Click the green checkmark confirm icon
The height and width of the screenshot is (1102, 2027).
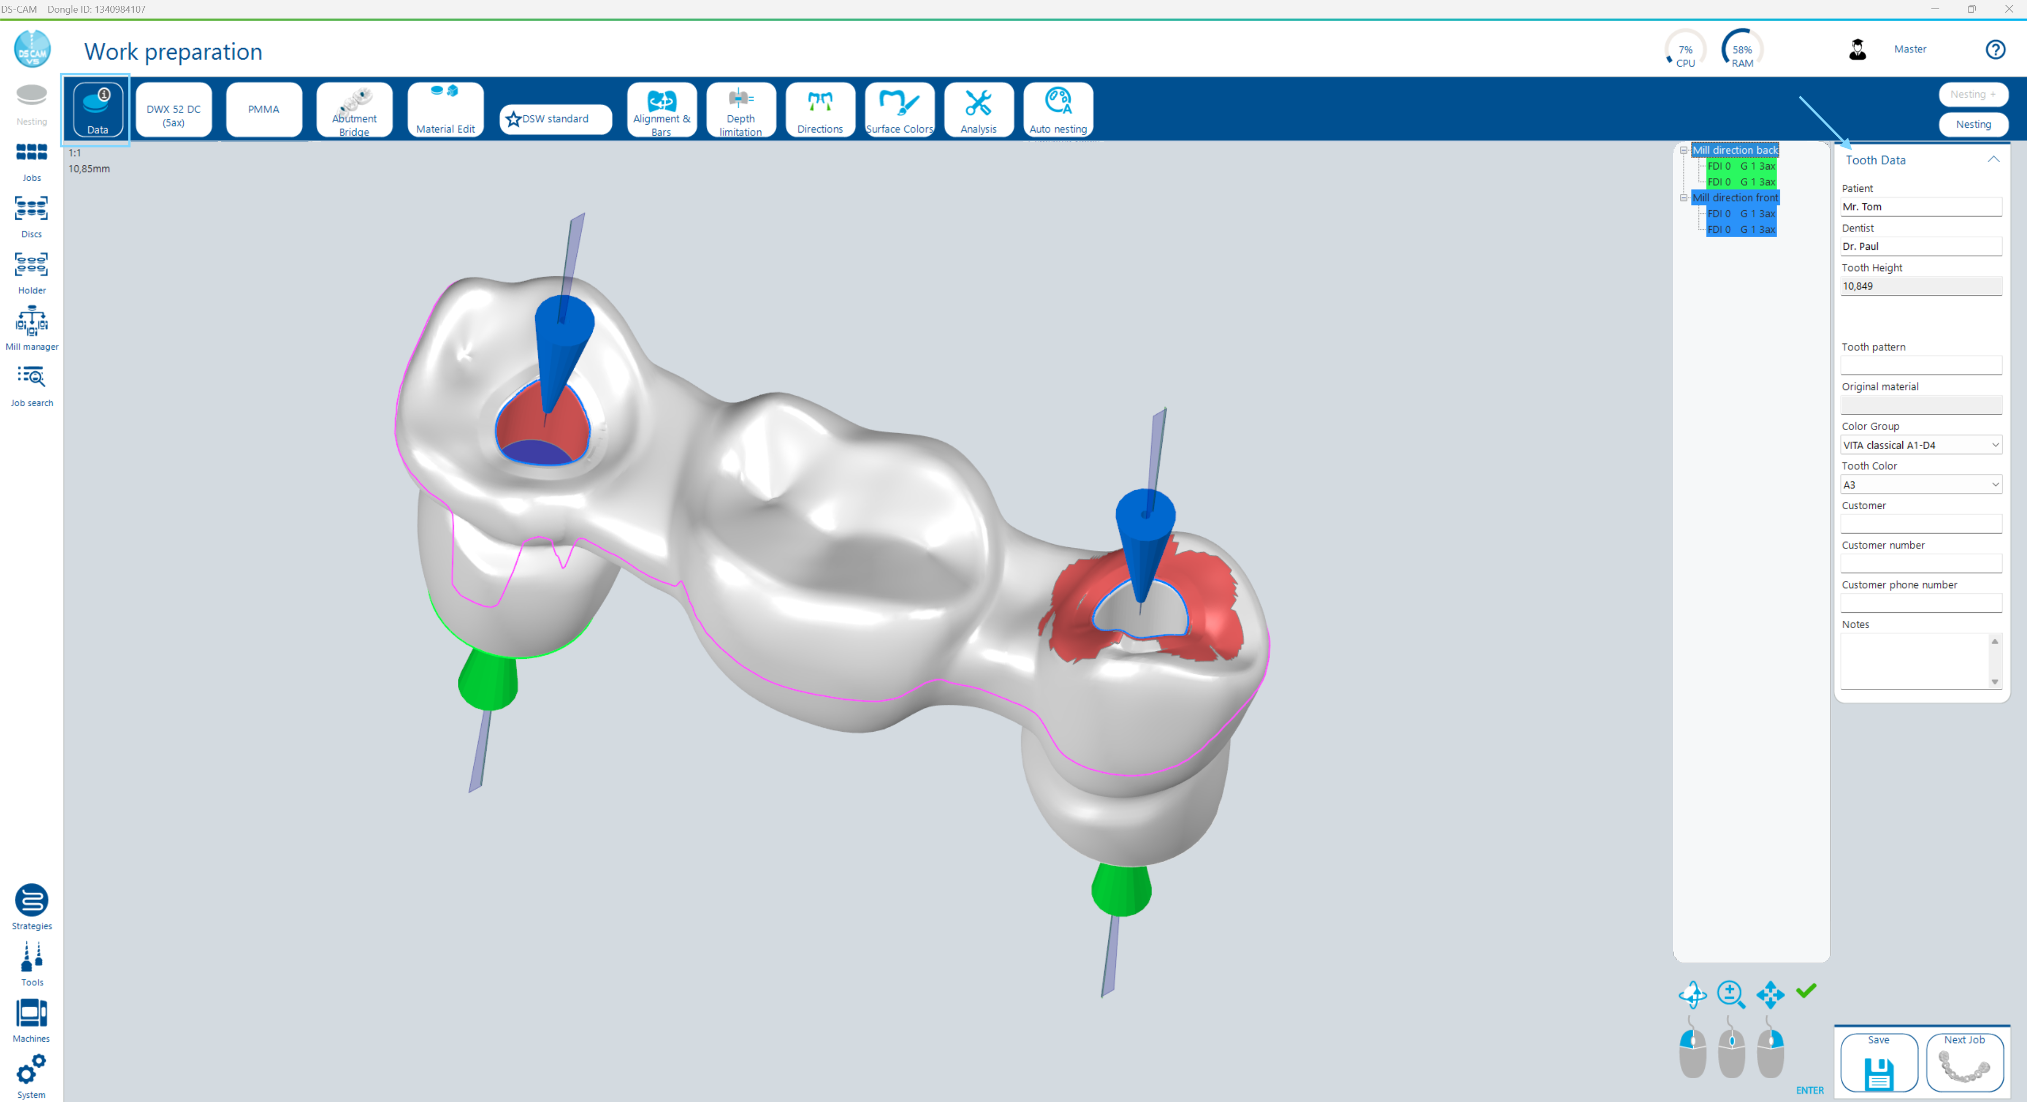click(1806, 991)
